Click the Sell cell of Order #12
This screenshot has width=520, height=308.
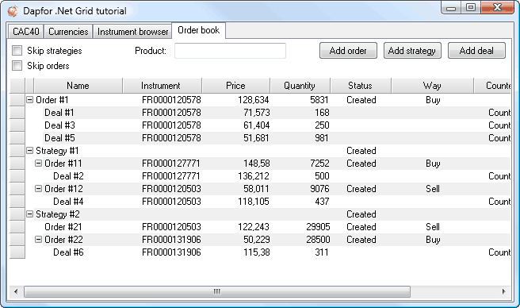coord(433,189)
